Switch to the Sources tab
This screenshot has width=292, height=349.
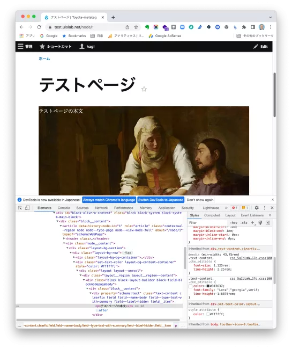tap(83, 208)
